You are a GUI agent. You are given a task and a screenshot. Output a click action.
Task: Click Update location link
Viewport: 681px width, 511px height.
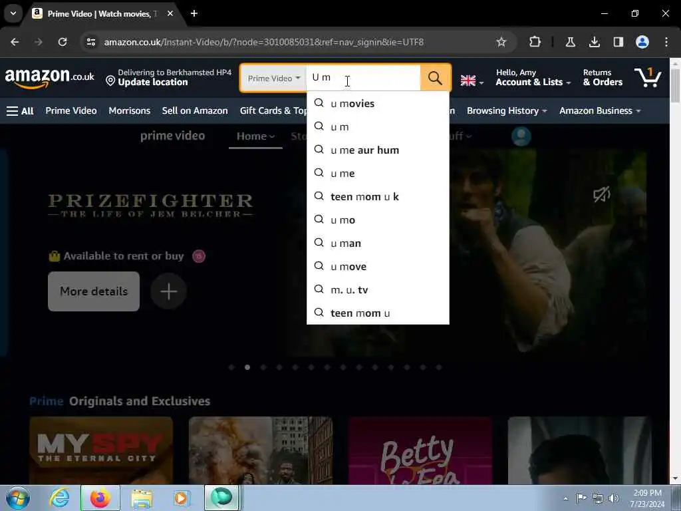(x=153, y=82)
